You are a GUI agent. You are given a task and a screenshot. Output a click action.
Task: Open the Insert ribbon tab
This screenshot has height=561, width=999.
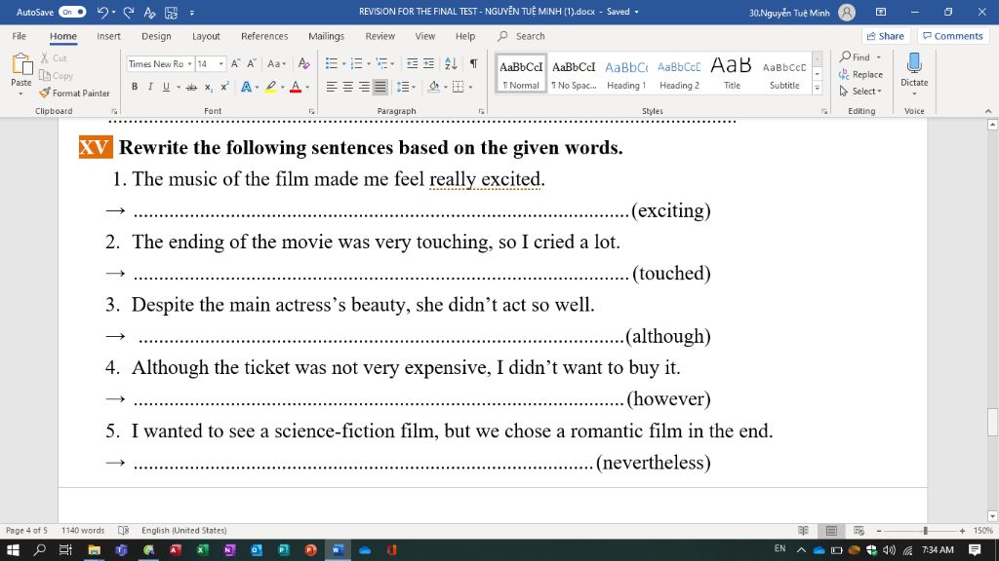point(108,36)
